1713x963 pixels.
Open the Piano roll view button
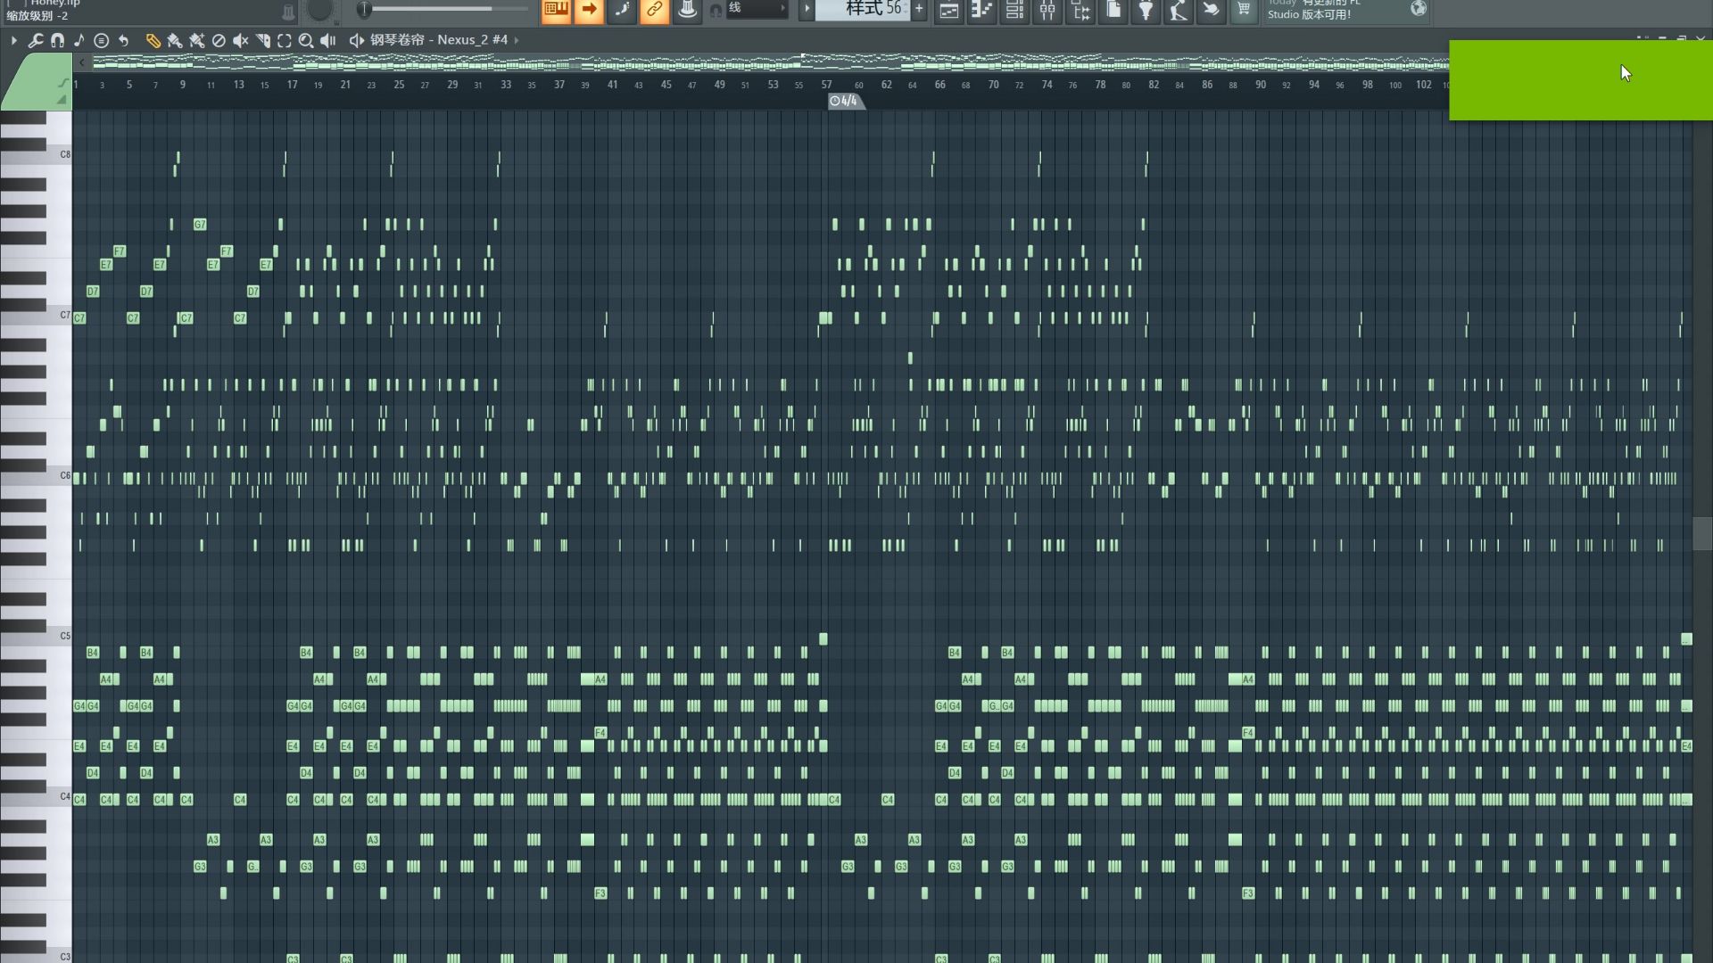[981, 10]
